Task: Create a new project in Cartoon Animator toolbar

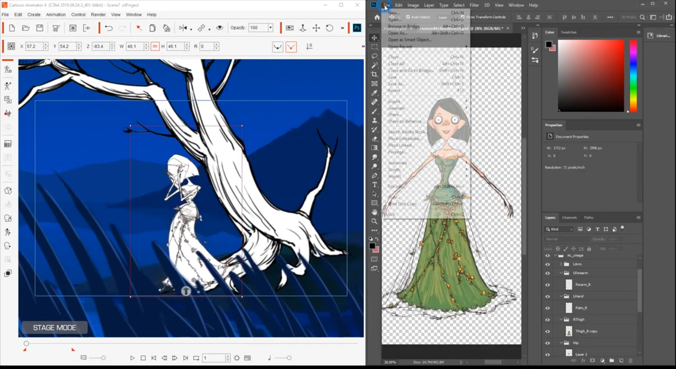Action: 12,28
